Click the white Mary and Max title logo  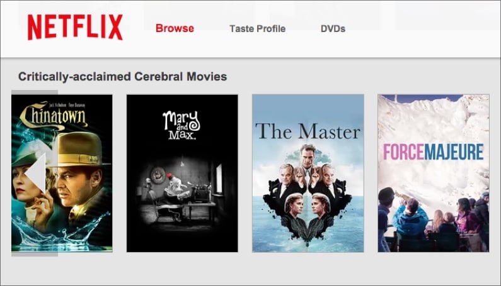(181, 125)
